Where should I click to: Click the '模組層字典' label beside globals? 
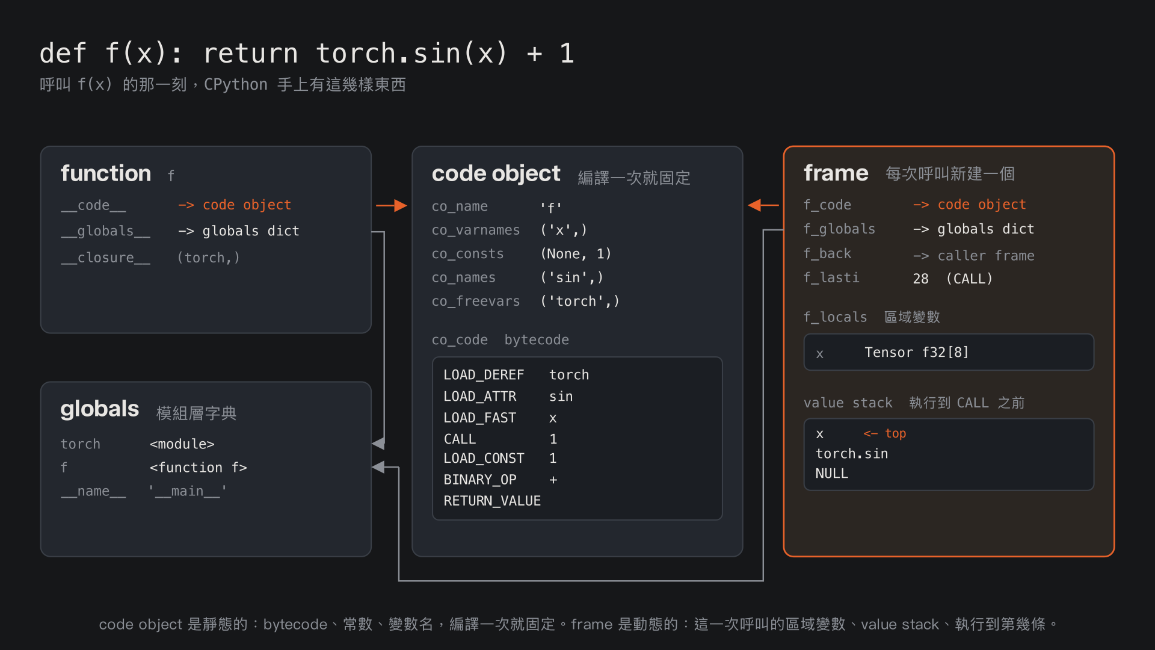click(197, 413)
